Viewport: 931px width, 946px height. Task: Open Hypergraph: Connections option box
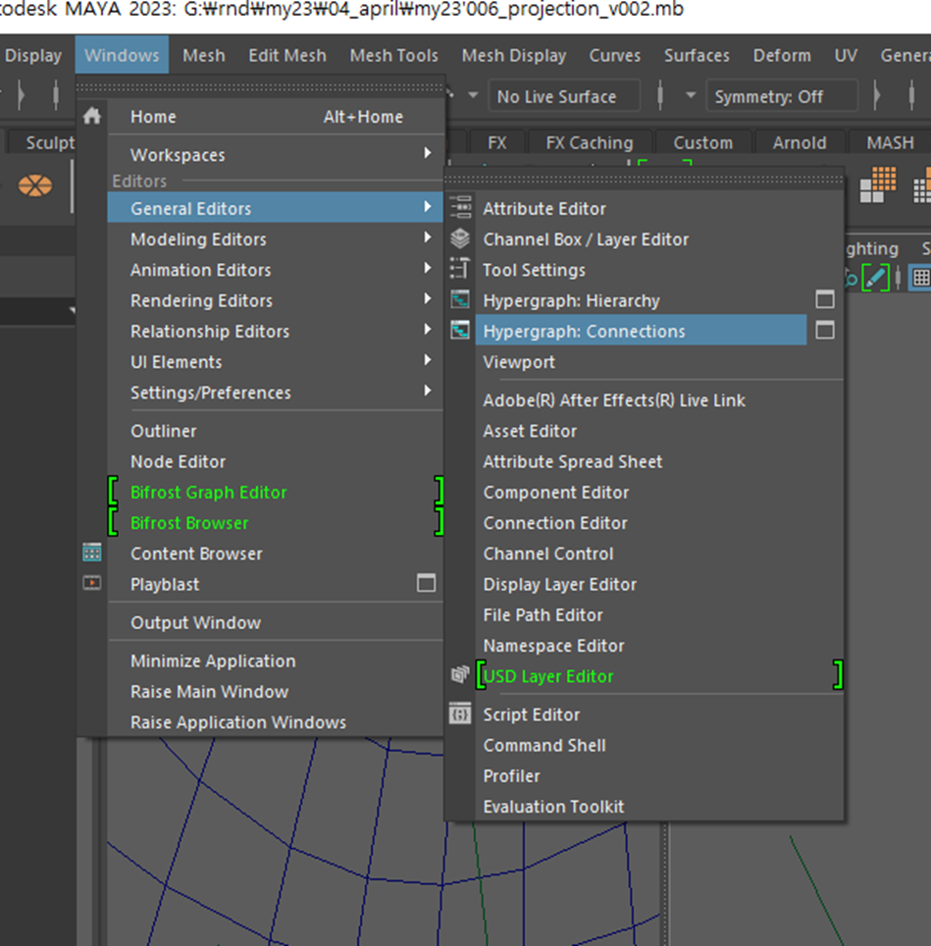tap(825, 330)
